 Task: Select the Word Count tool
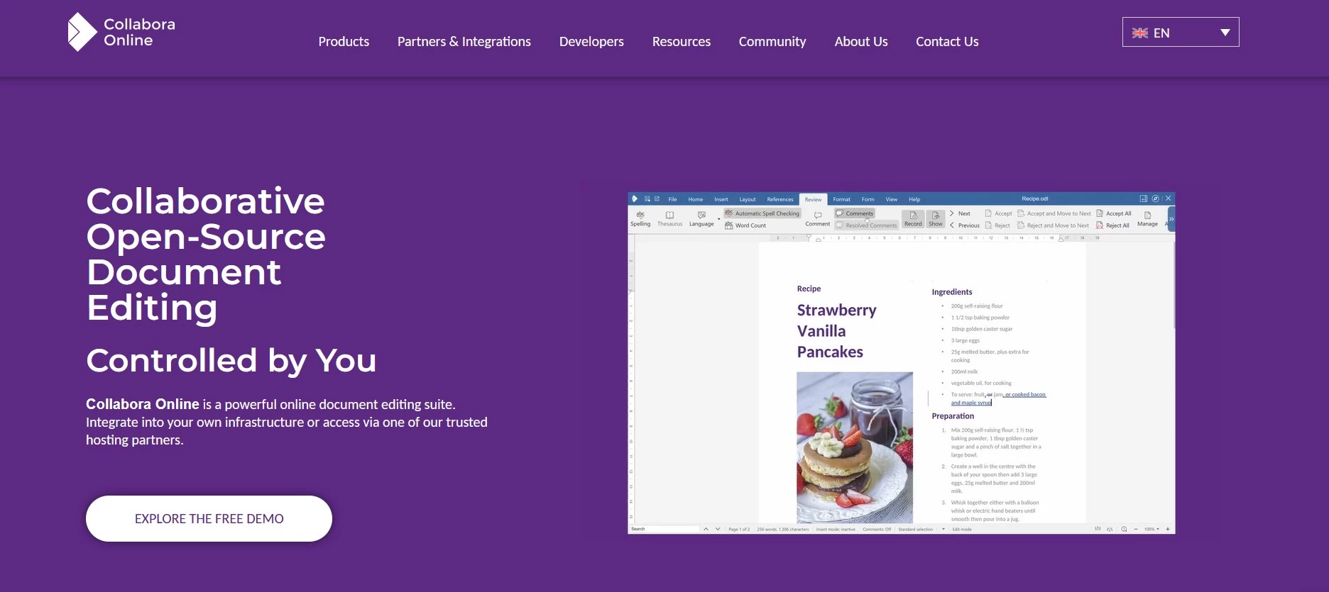click(x=745, y=225)
